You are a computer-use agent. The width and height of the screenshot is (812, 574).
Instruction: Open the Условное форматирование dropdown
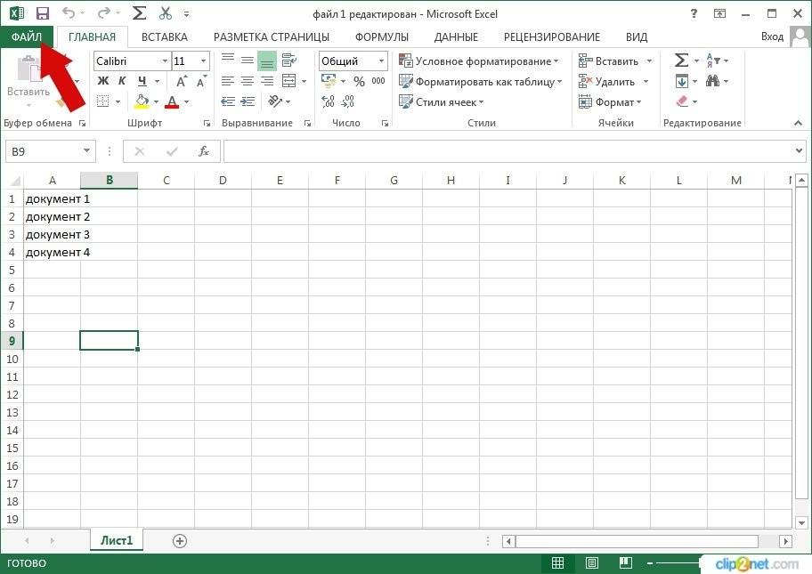479,61
